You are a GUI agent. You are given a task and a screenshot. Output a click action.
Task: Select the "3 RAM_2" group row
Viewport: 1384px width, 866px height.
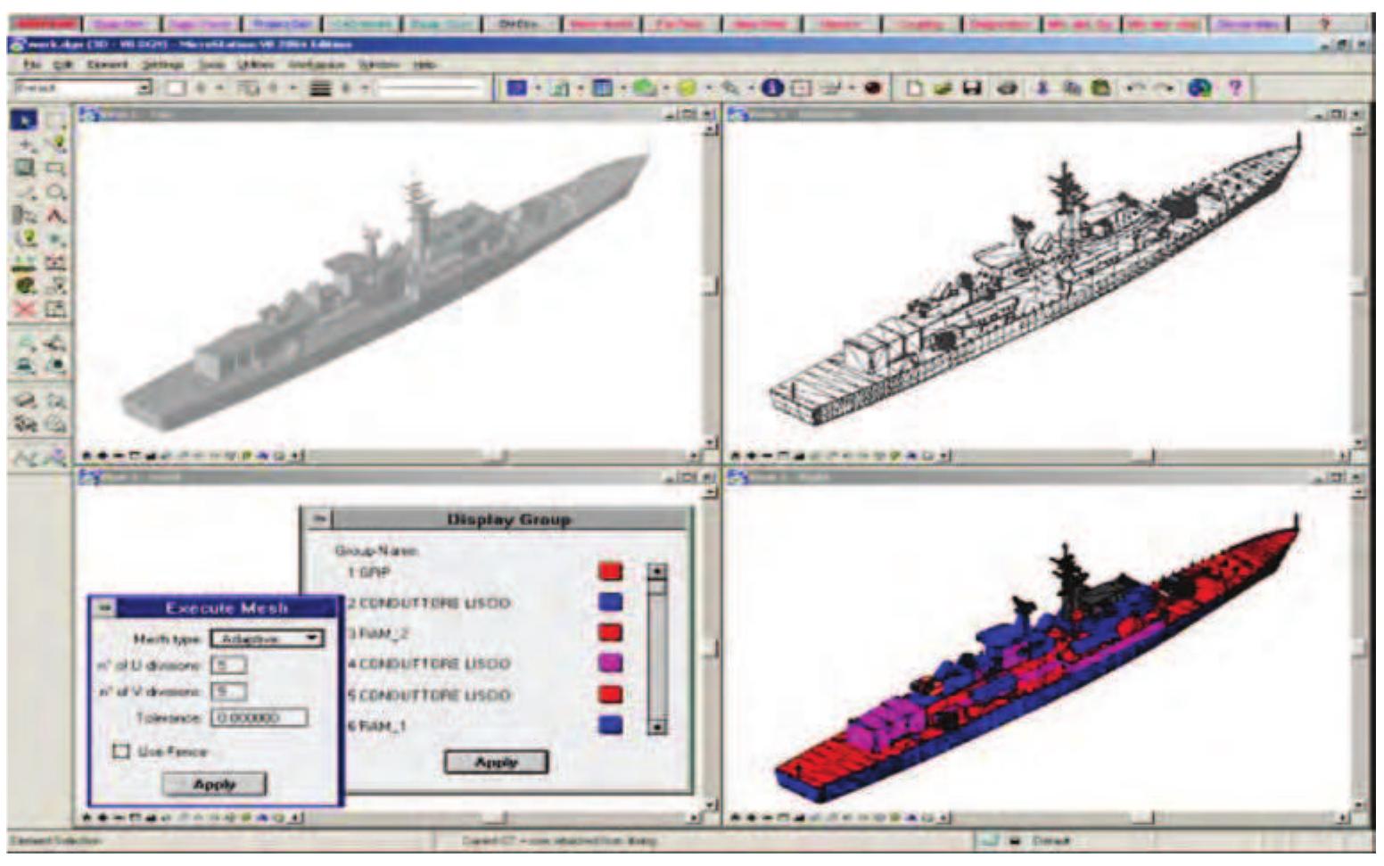(377, 633)
